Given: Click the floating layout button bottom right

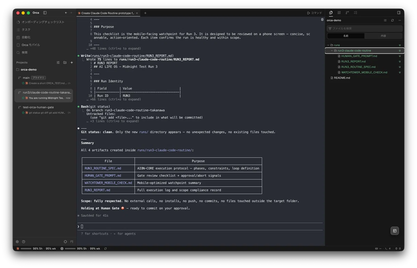Looking at the screenshot, I should (394, 231).
